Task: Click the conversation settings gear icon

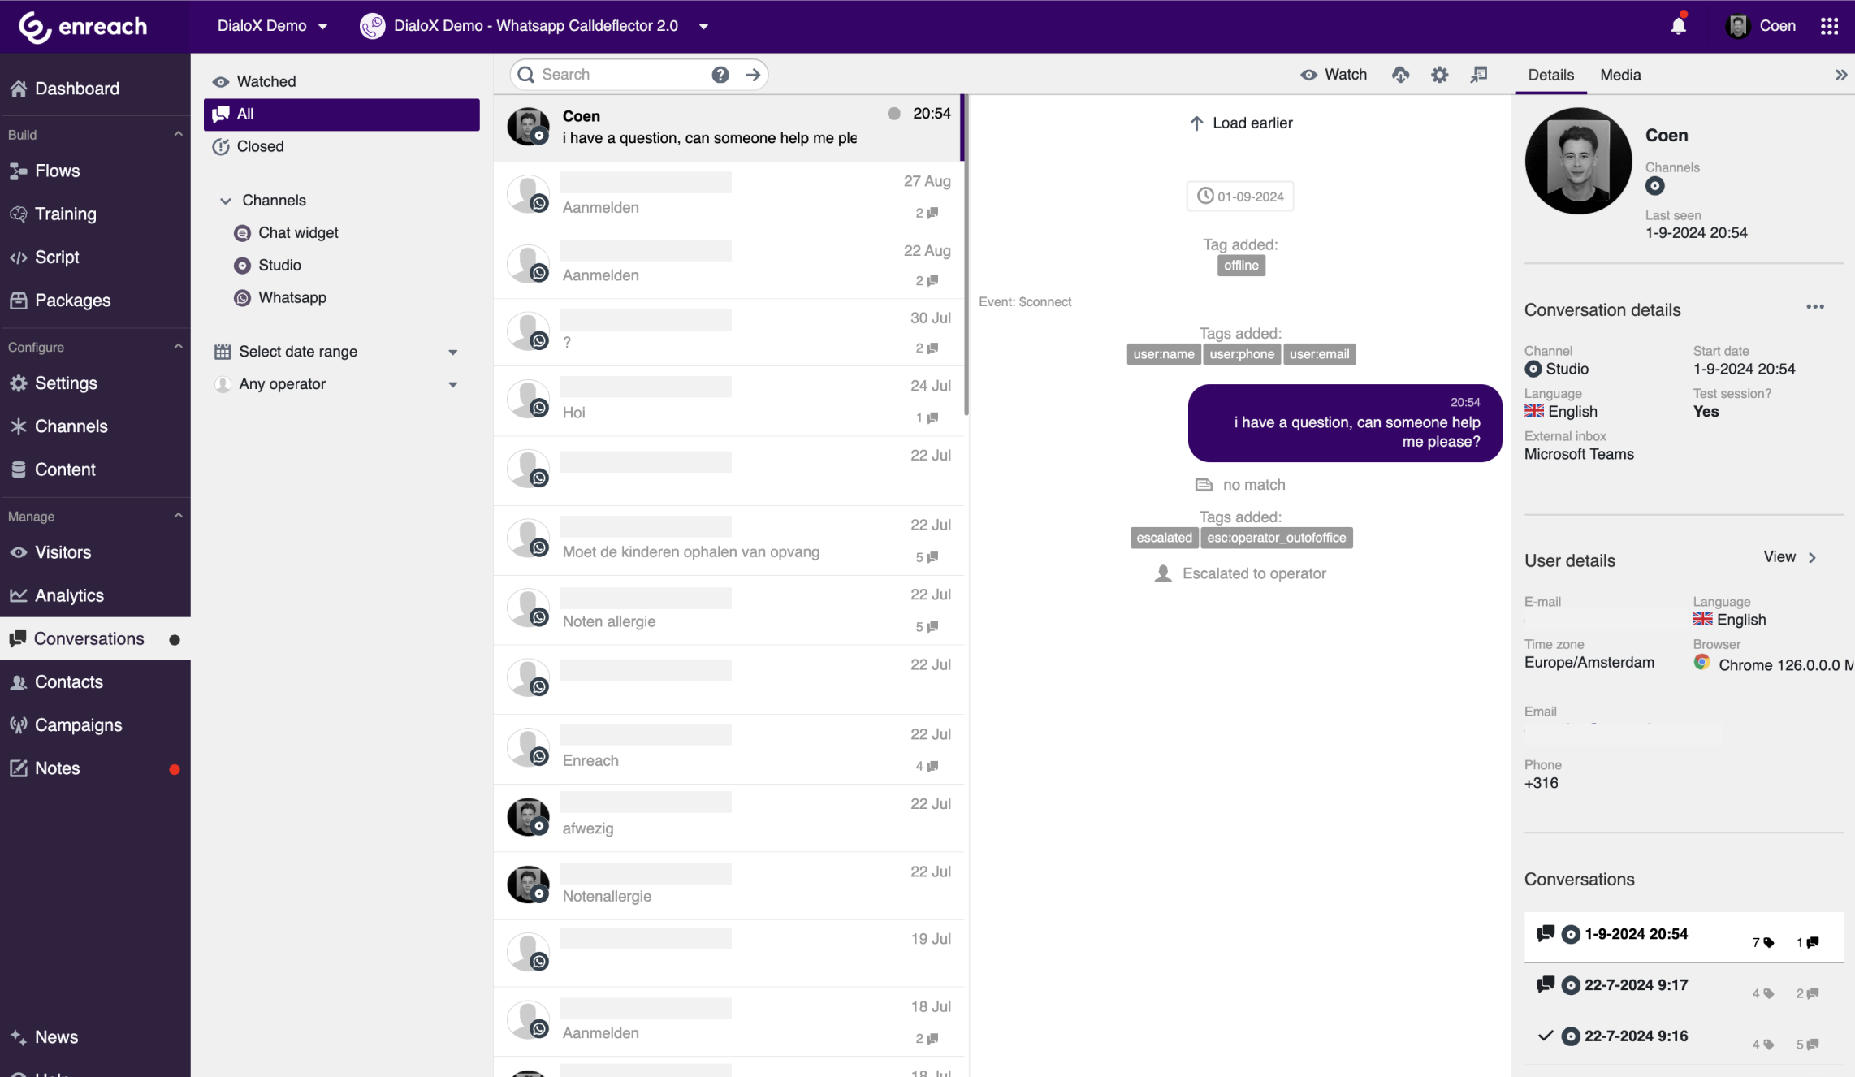Action: (x=1439, y=75)
